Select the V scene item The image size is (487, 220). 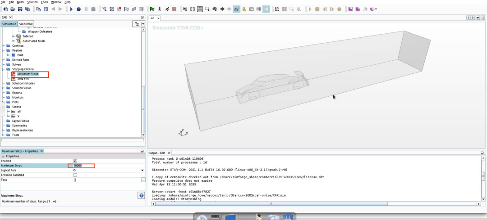18,116
